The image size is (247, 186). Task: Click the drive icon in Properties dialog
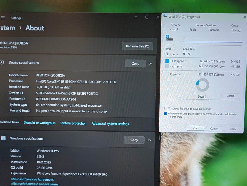click(x=170, y=38)
